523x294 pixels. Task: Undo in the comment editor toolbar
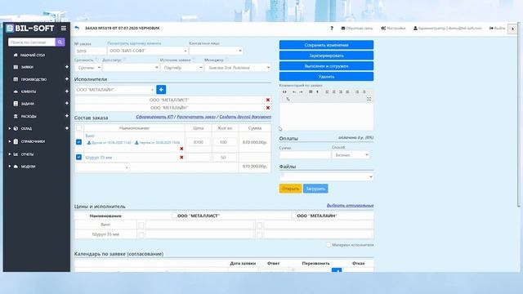[x=294, y=92]
